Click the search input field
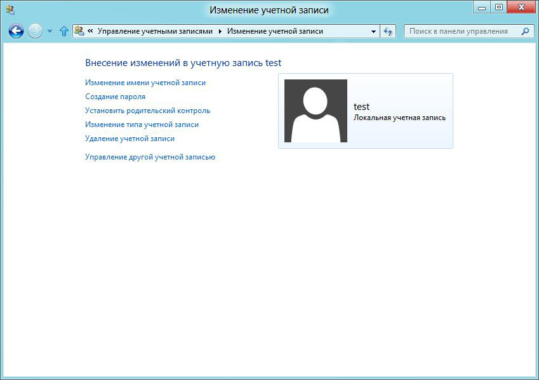Viewport: 539px width, 380px height. tap(463, 31)
